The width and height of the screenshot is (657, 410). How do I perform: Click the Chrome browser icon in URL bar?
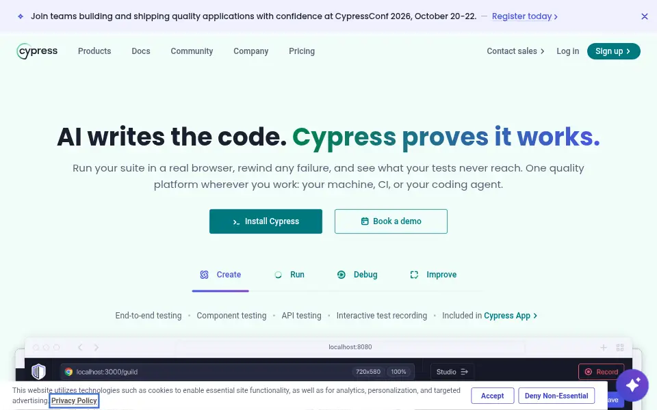tap(68, 372)
